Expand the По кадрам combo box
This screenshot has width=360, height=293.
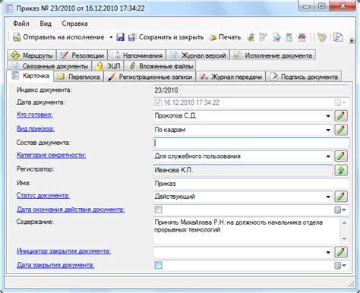328,130
